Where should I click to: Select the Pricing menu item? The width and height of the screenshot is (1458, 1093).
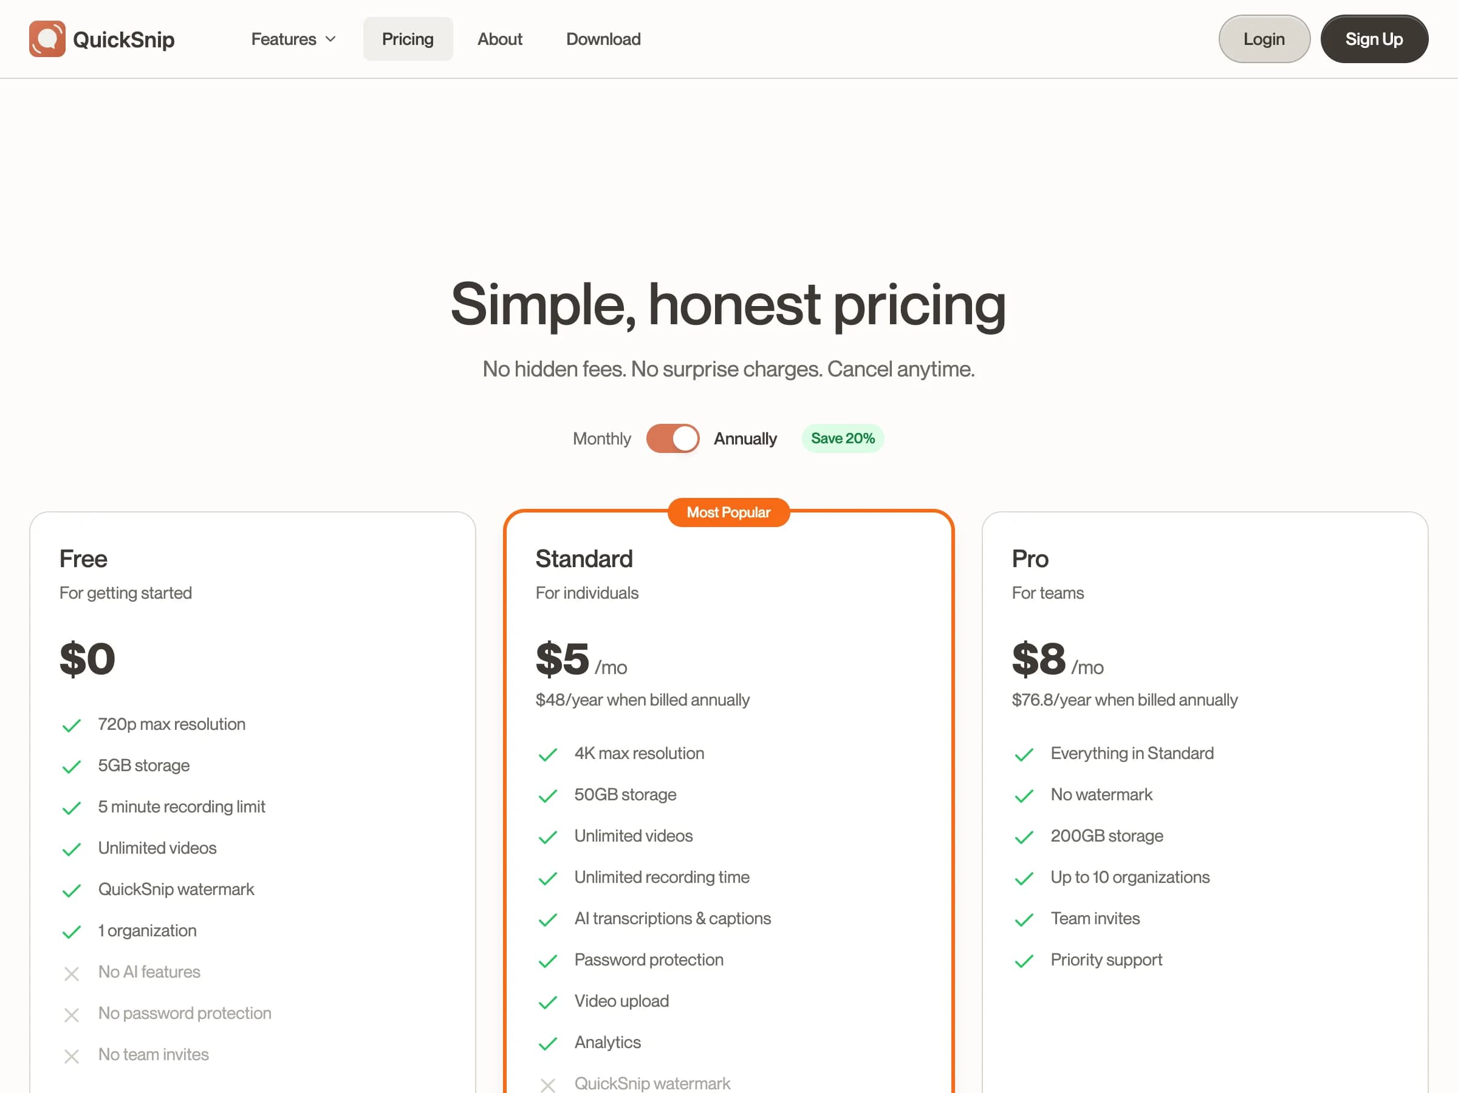408,39
